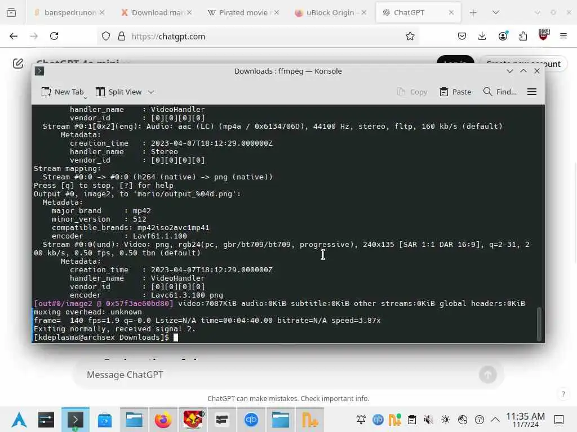
Task: Show hidden system tray icons
Action: pyautogui.click(x=495, y=420)
